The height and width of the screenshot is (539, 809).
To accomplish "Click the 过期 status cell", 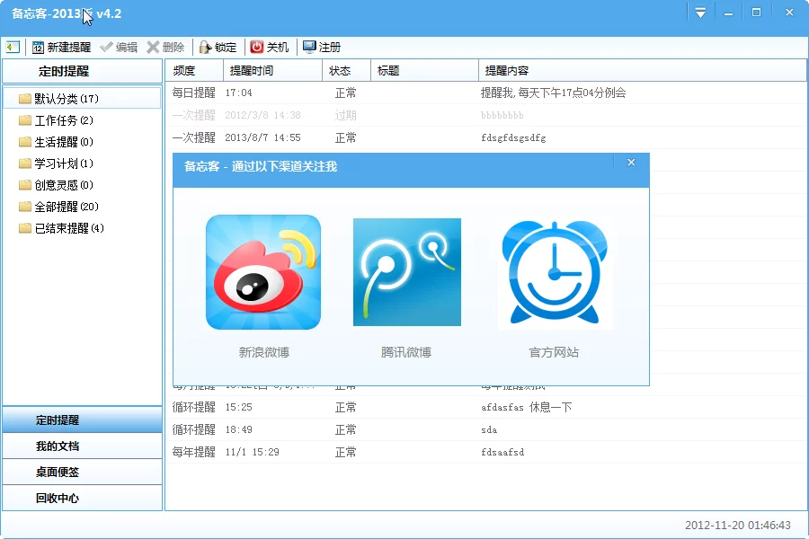I will coord(345,115).
